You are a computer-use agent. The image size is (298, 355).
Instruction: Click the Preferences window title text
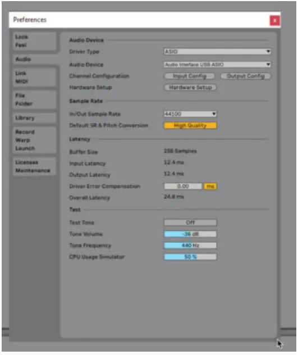click(x=30, y=20)
